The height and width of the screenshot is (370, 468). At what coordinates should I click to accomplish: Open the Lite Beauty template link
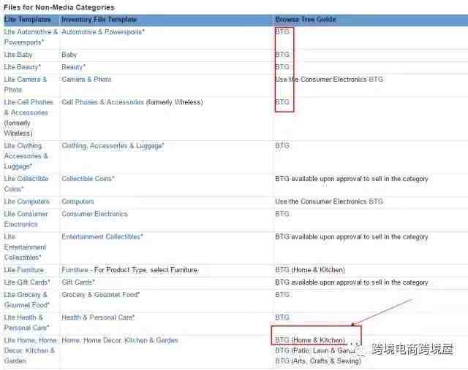[x=23, y=67]
